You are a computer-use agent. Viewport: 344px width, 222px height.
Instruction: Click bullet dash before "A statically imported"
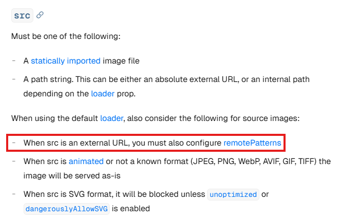(x=14, y=61)
